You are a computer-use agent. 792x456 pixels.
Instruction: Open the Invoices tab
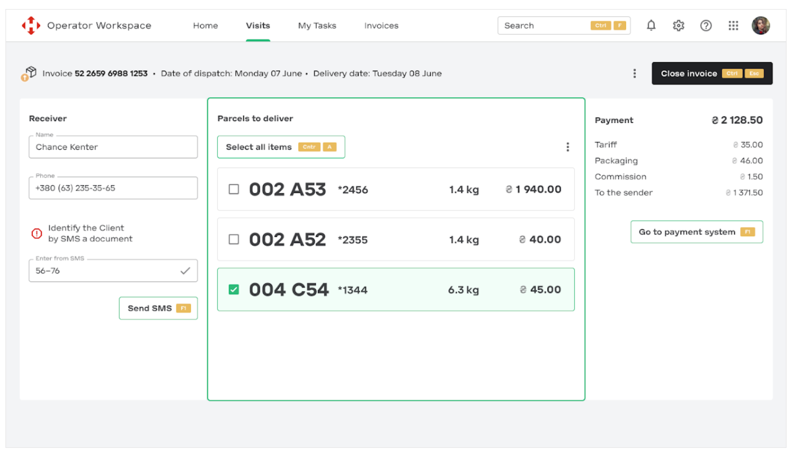click(381, 26)
